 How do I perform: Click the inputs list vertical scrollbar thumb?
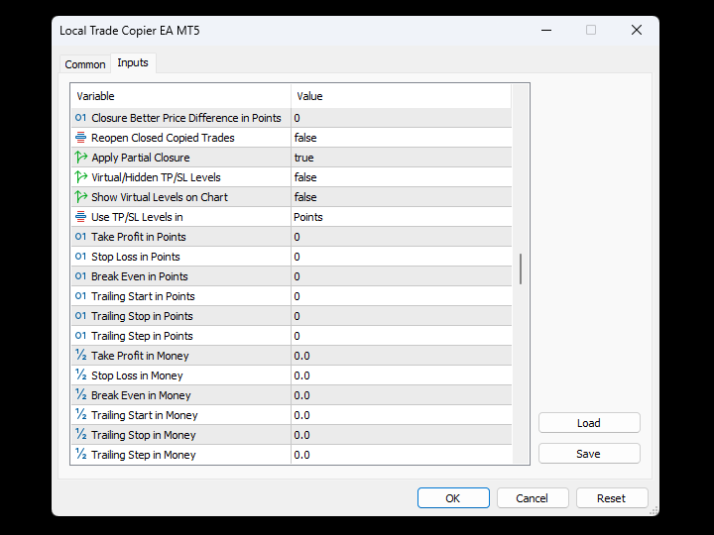tap(521, 268)
